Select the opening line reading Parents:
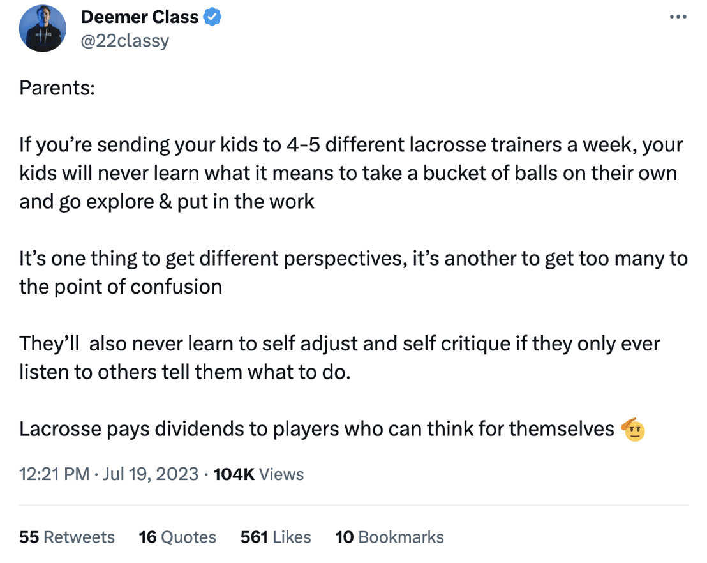 (x=56, y=87)
